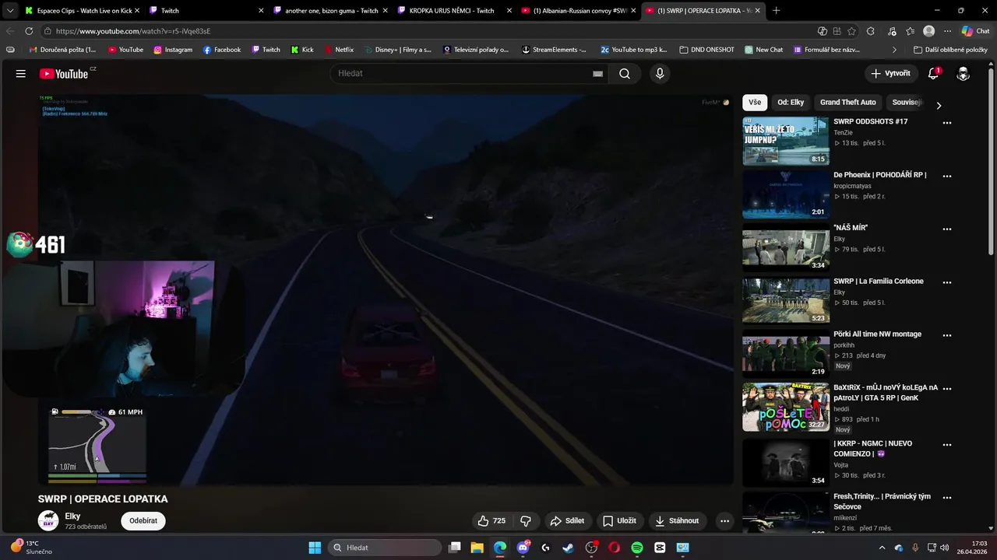Reload the page in the browser
The image size is (997, 560).
pyautogui.click(x=29, y=31)
